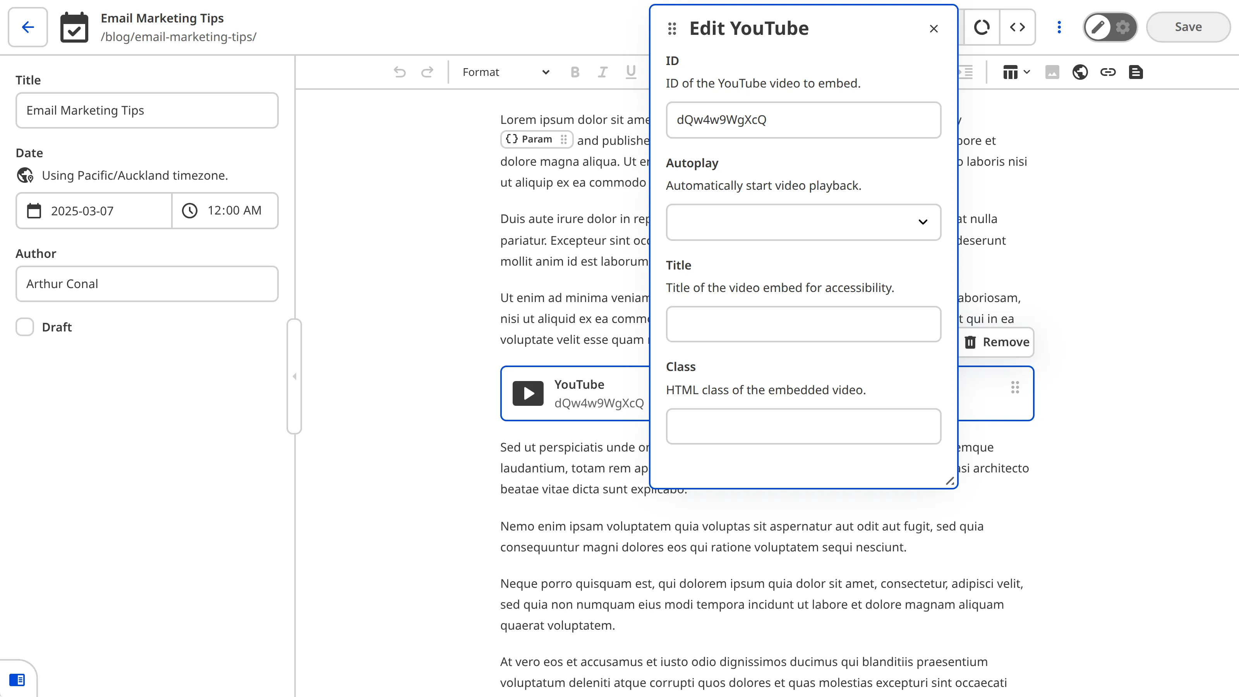Refresh the editor preview
This screenshot has height=697, width=1239.
click(982, 27)
